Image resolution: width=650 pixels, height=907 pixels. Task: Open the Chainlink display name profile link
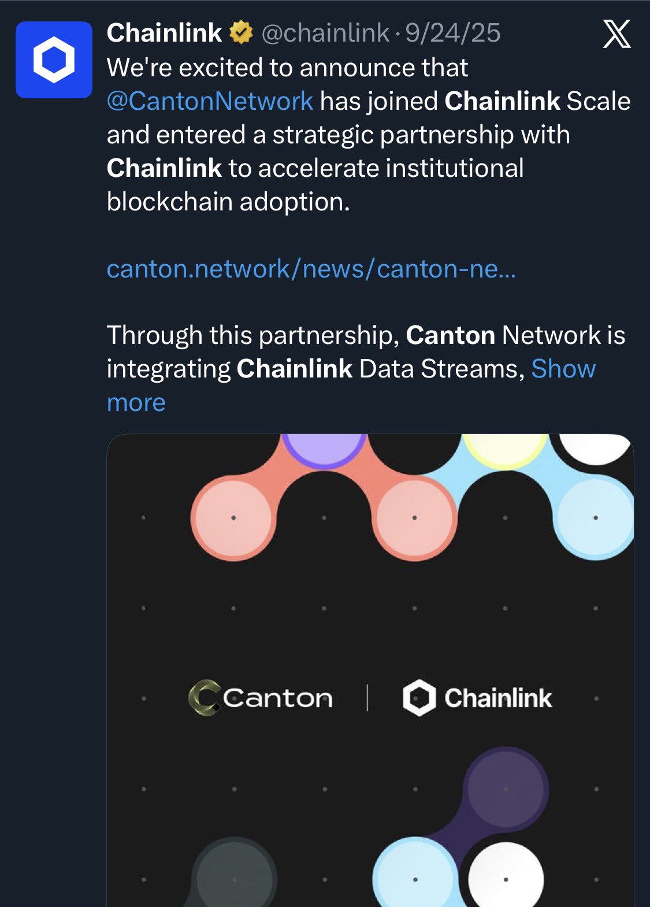point(164,33)
